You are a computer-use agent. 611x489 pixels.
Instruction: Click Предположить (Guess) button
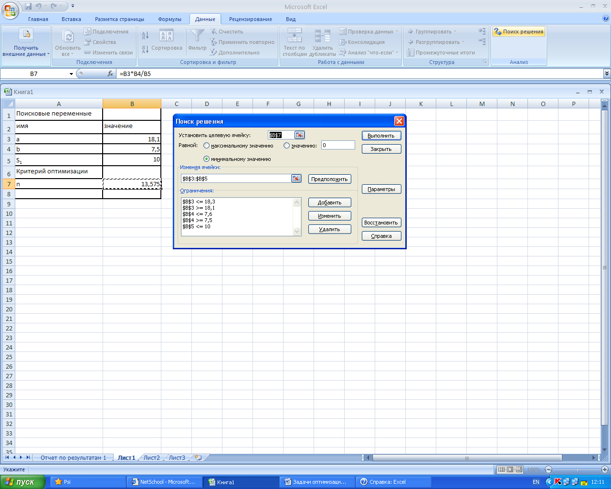click(329, 180)
